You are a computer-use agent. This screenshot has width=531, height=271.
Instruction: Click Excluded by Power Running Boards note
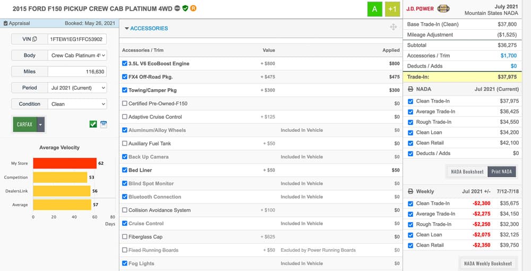tap(318, 250)
